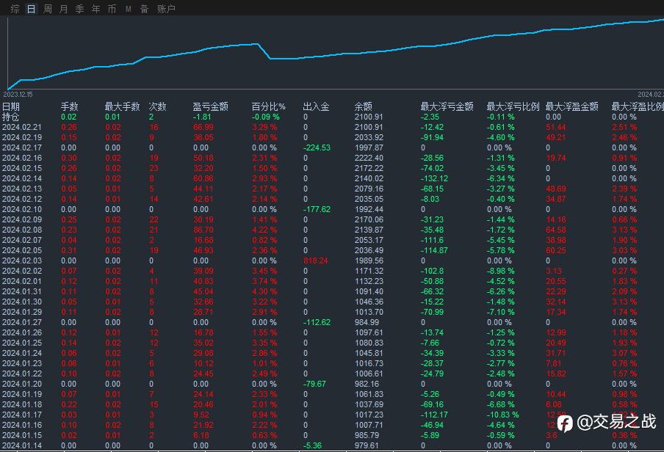Click the 818.24 deposit amount cell

316,260
